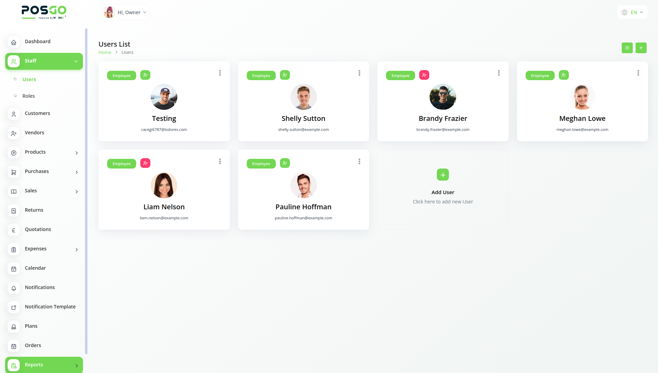Click Employee badge on Meghan Lowe
The width and height of the screenshot is (658, 373).
[540, 75]
